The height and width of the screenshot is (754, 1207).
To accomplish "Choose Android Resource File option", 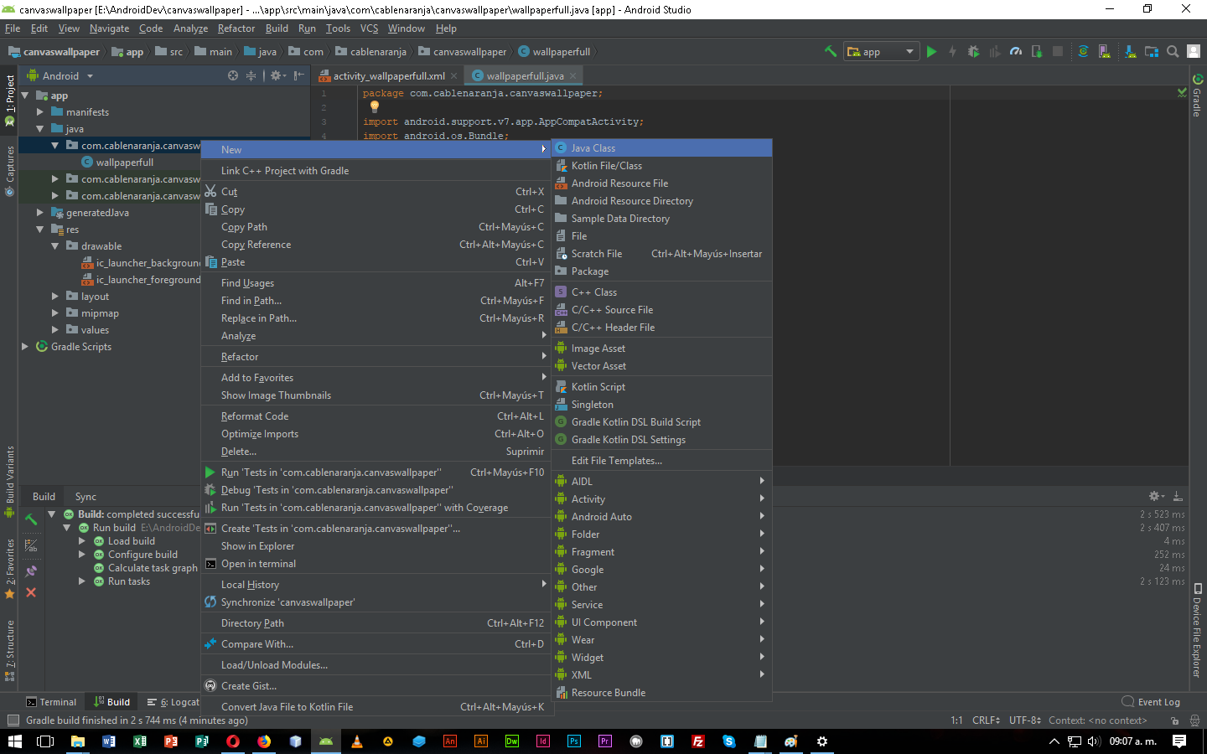I will (661, 183).
